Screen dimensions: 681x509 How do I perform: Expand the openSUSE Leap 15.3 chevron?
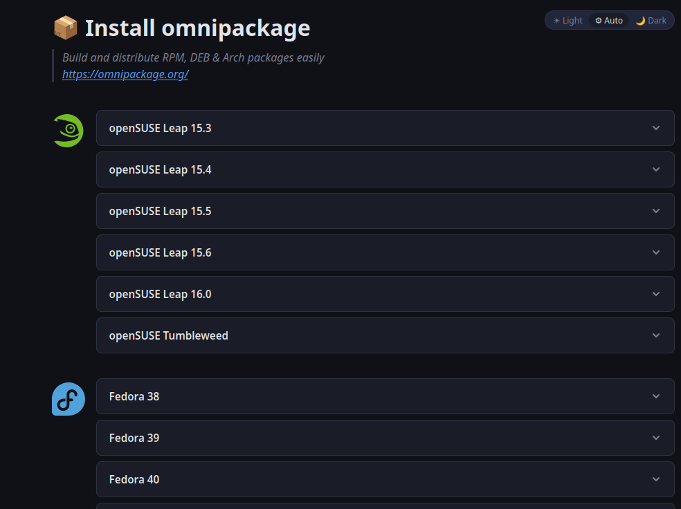(x=656, y=128)
